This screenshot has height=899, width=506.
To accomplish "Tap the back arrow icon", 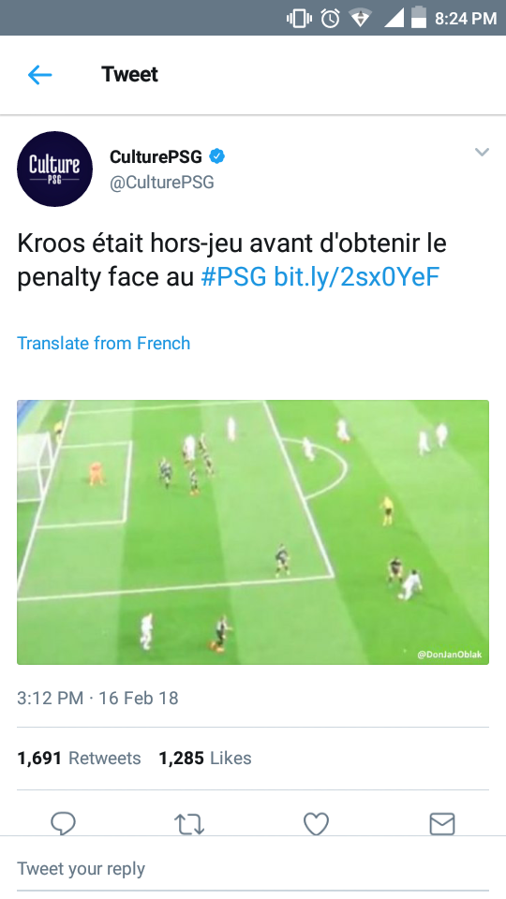I will [40, 75].
